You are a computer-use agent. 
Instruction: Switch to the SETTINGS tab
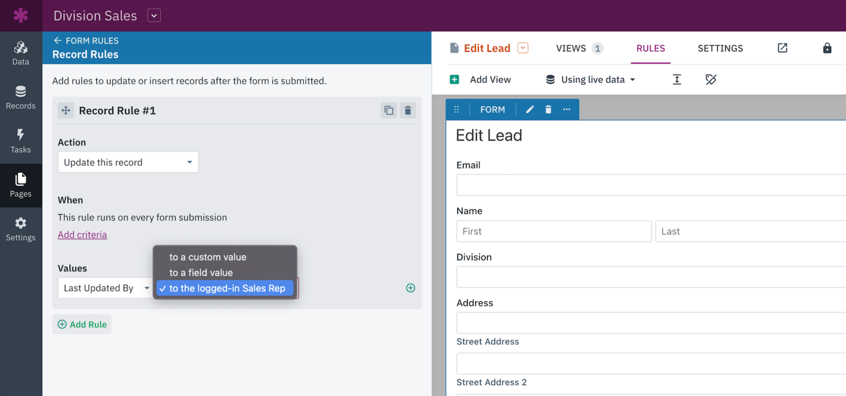pos(720,48)
